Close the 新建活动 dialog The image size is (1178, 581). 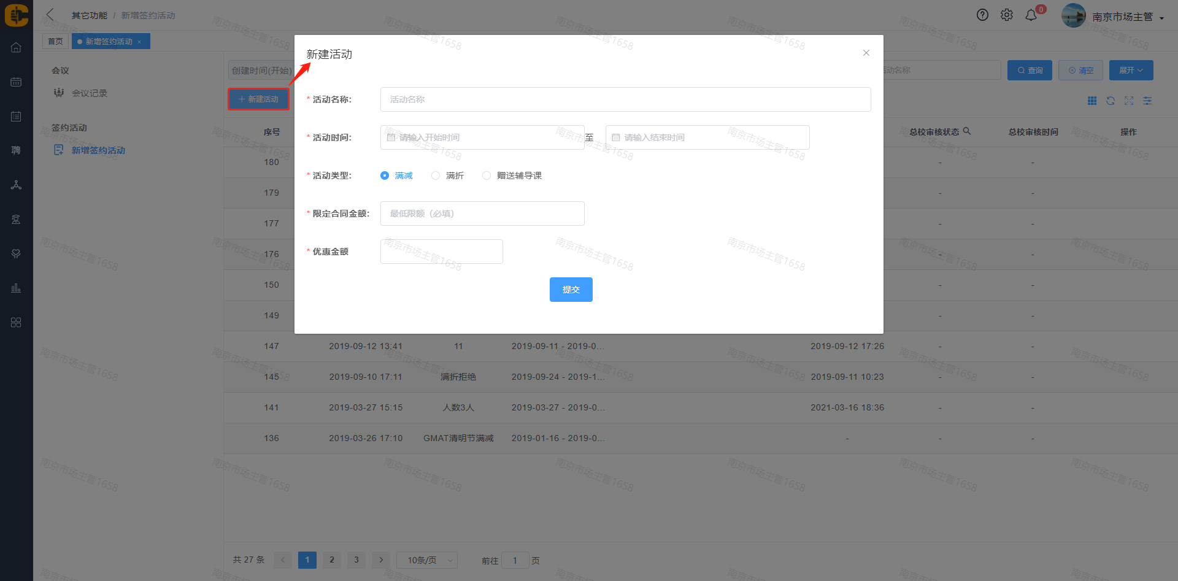(866, 53)
